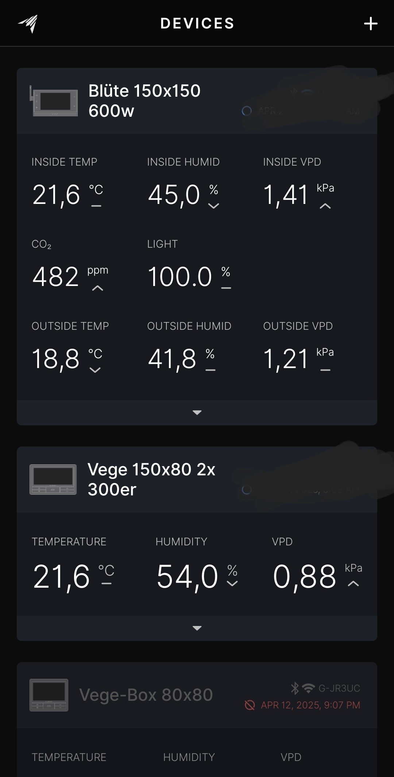
Task: Tap the light 100.0 % value
Action: click(180, 277)
